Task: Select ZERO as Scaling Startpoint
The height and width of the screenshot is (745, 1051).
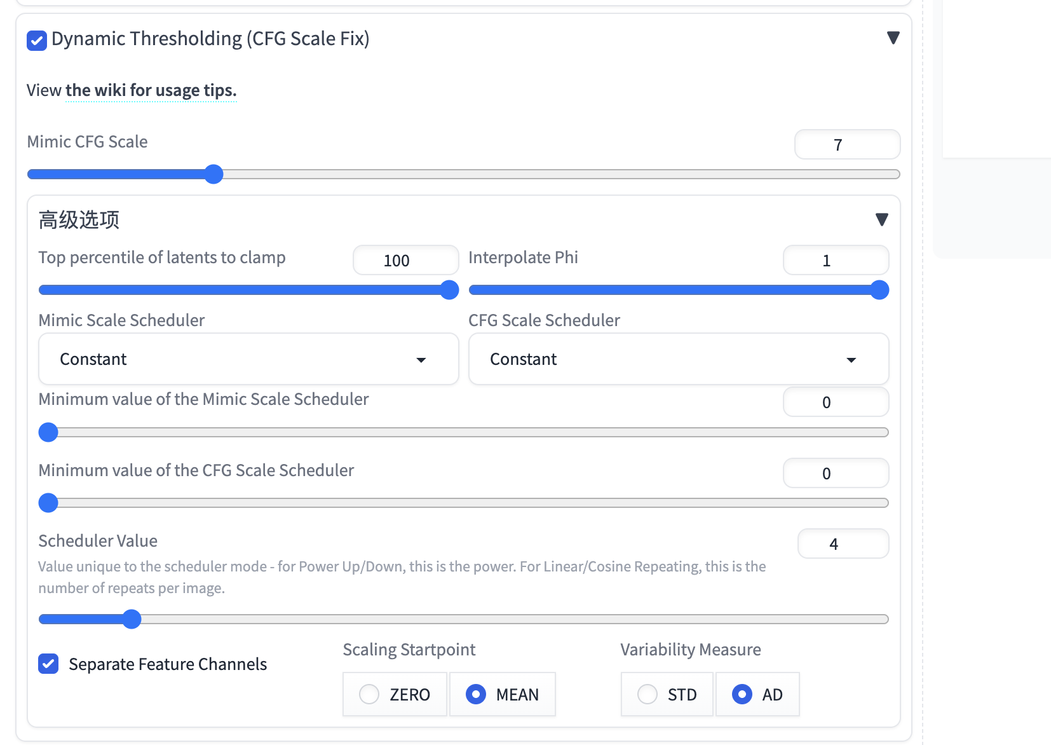Action: (x=369, y=694)
